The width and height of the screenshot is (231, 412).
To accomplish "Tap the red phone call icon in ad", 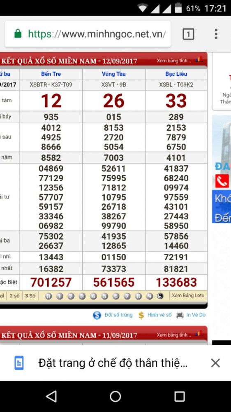I will click(222, 181).
